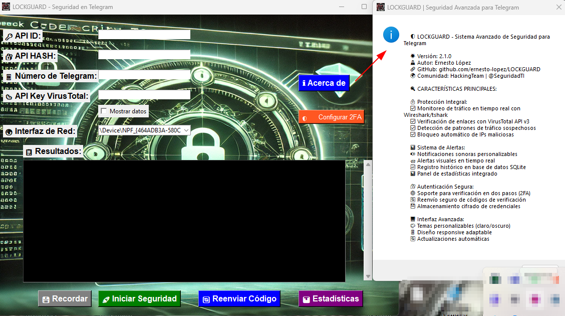Click the LOCKGUARD app icon in main title bar
Image resolution: width=565 pixels, height=316 pixels.
pos(5,7)
